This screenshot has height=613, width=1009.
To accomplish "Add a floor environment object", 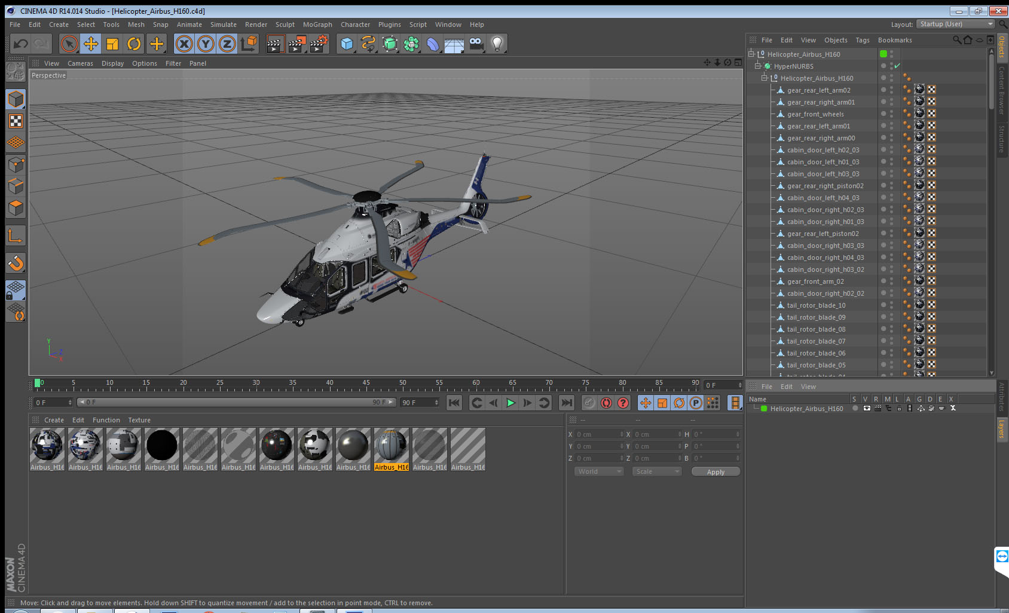I will (454, 44).
